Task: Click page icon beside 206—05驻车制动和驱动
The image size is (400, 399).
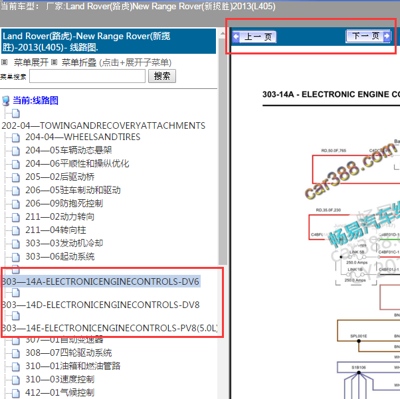Action: coord(15,191)
